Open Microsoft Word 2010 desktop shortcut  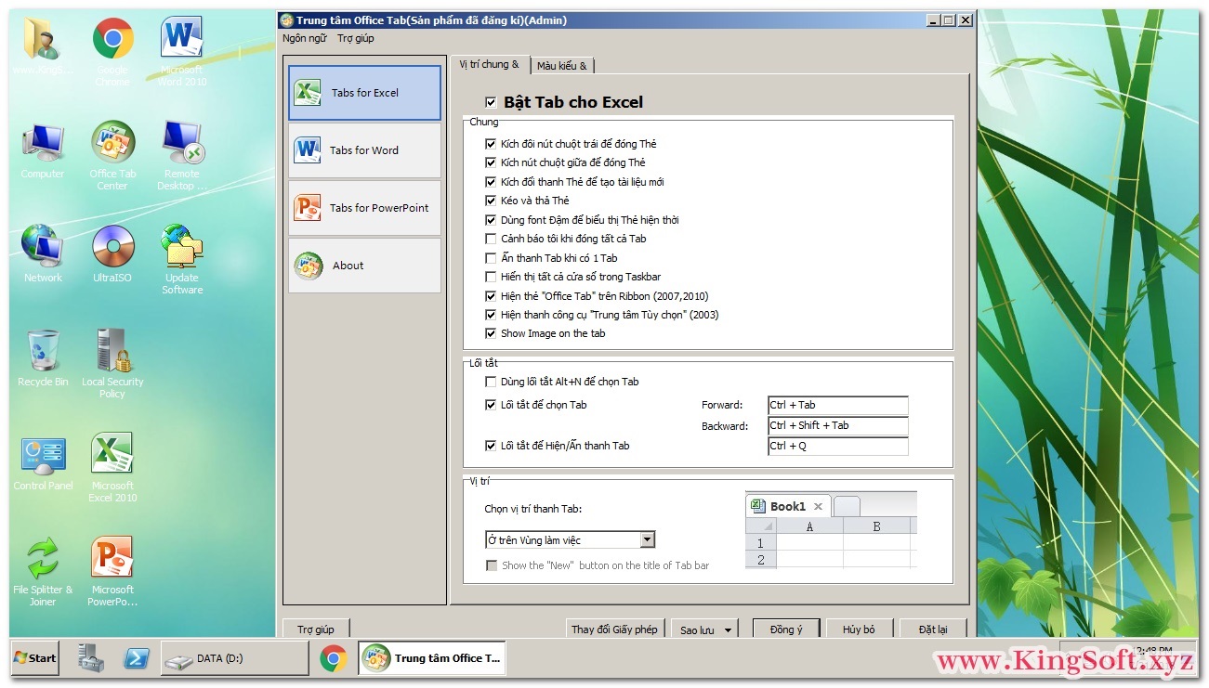click(x=182, y=51)
